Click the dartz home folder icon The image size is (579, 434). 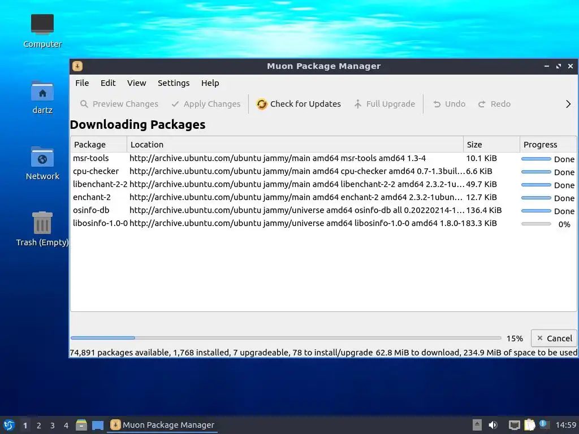click(x=42, y=97)
